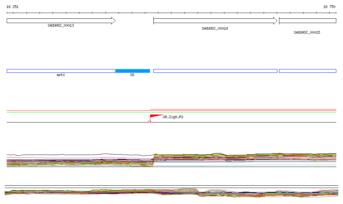
Task: Click the segment bar below SAOUHSC_00014
Action: click(215, 71)
